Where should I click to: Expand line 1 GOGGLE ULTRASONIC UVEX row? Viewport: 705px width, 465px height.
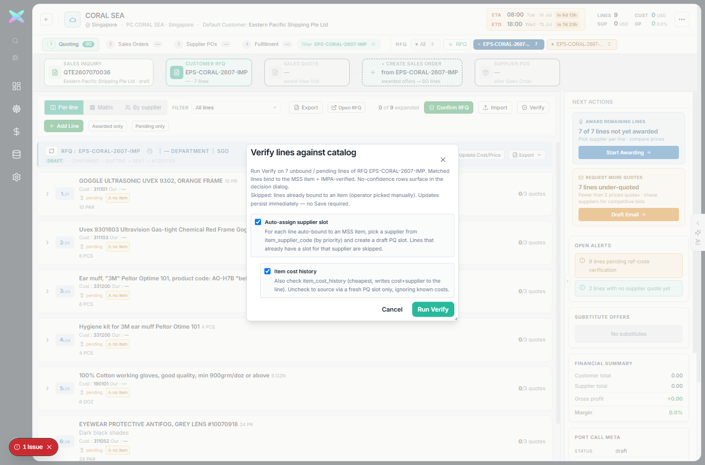(x=47, y=194)
